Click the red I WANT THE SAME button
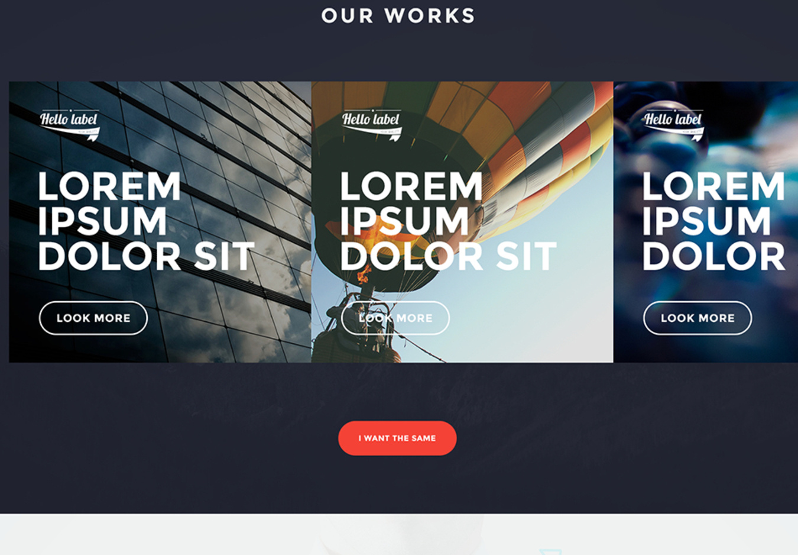798x555 pixels. (397, 438)
